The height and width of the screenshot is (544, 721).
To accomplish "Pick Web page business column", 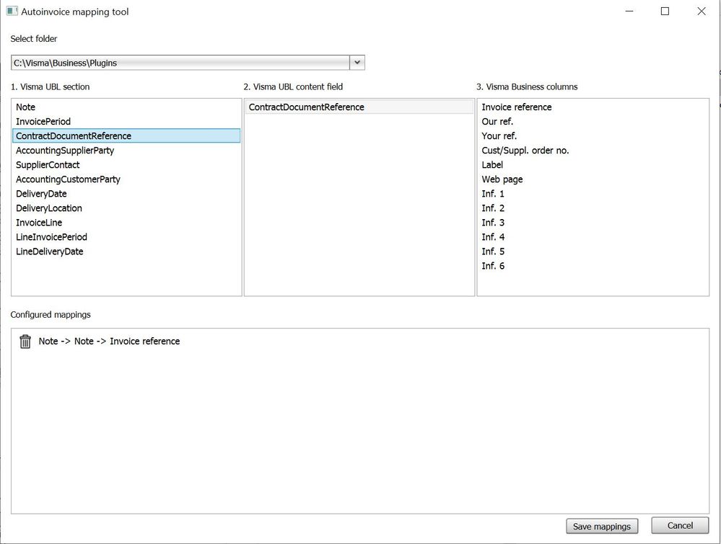I will (x=593, y=179).
